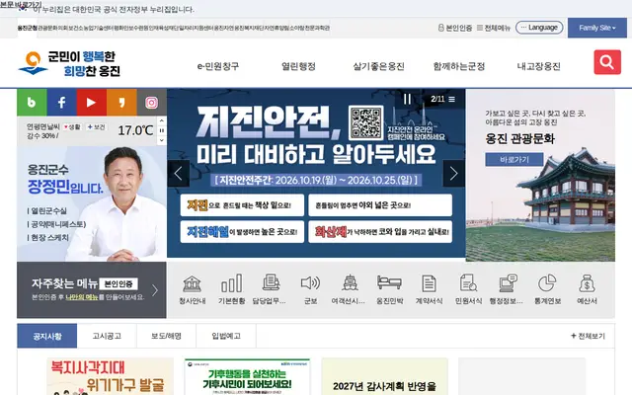Go to the next banner slide
The height and width of the screenshot is (395, 632).
[x=454, y=174]
